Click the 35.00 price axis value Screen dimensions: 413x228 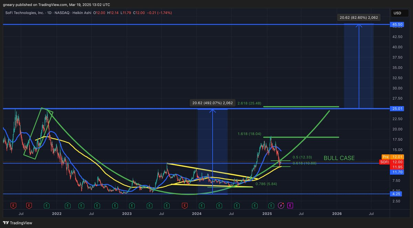(398, 67)
